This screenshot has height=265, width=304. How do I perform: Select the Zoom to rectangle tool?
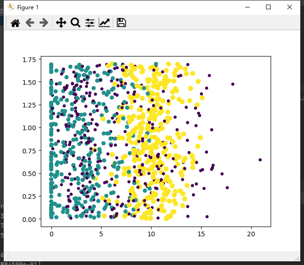[x=76, y=23]
